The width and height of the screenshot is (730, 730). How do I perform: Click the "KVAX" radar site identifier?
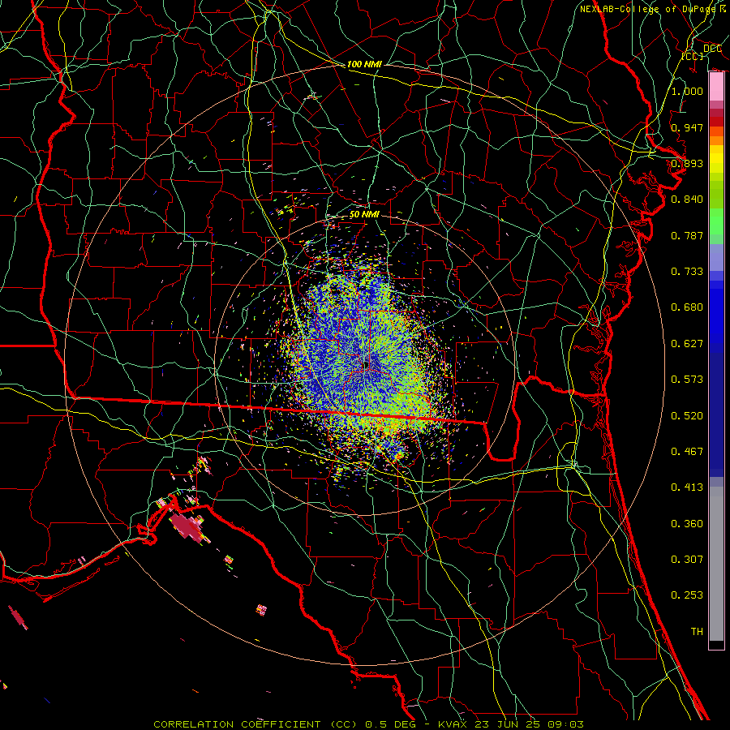[453, 724]
